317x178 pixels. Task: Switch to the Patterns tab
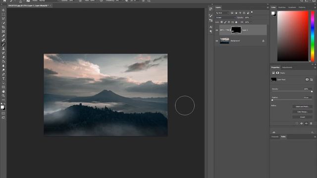(x=302, y=7)
